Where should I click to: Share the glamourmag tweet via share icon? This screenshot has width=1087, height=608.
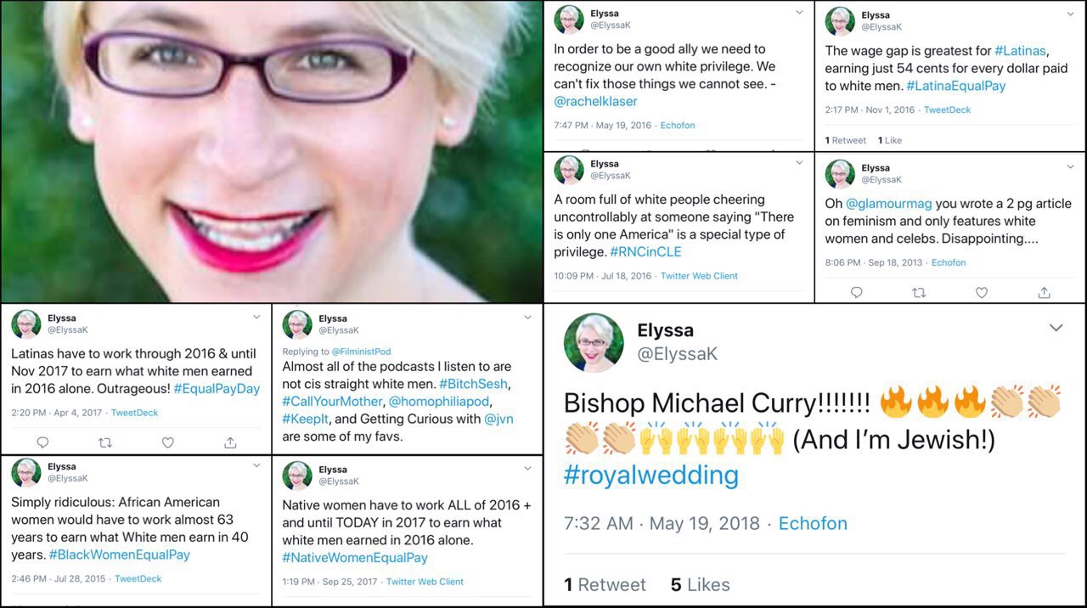point(1045,292)
